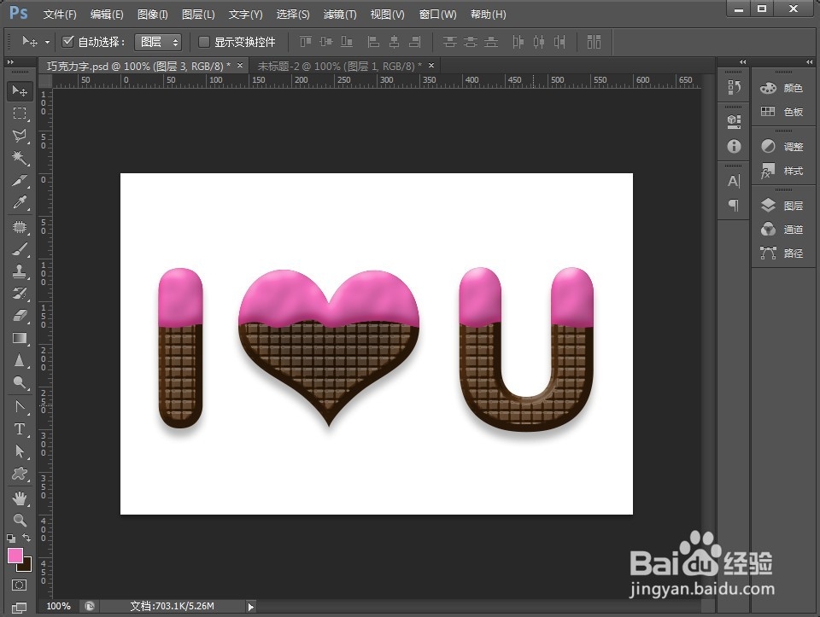820x617 pixels.
Task: Expand the toolbox using double arrows
Action: [x=10, y=62]
